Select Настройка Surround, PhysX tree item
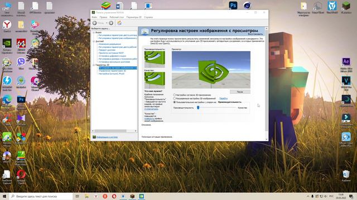 click(112, 74)
